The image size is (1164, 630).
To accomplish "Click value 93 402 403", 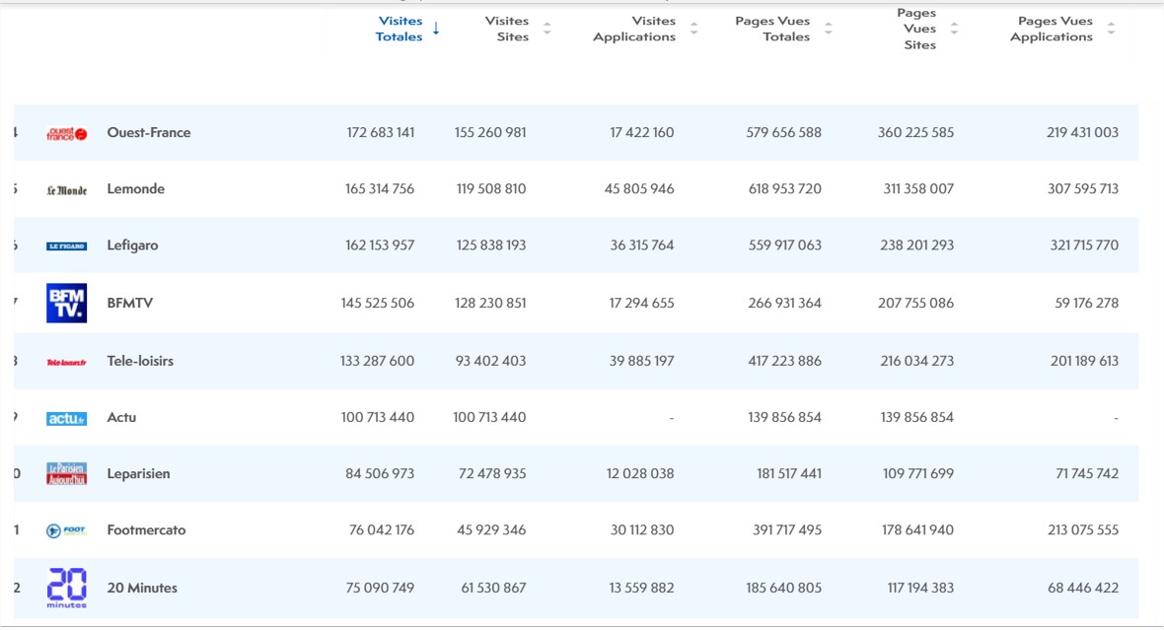I will 490,362.
